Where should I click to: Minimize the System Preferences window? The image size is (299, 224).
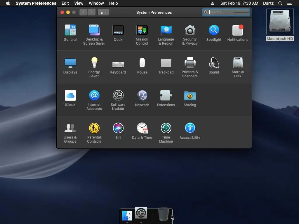[68, 12]
